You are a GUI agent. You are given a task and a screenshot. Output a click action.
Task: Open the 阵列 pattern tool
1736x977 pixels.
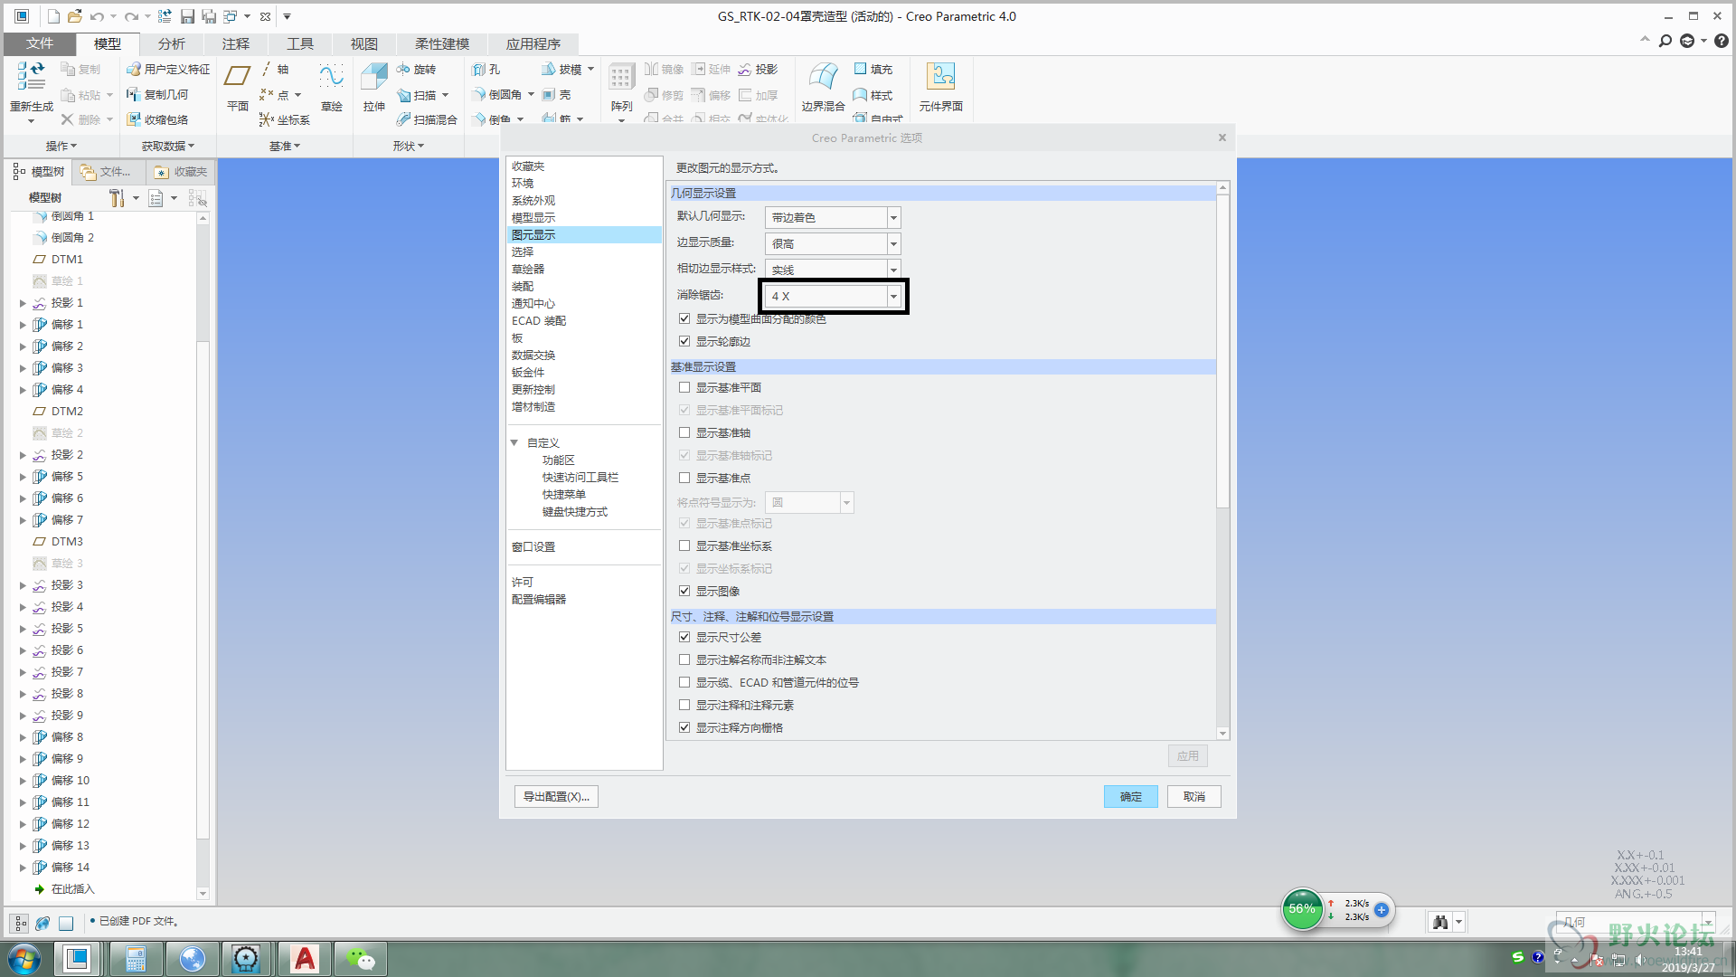click(x=621, y=87)
